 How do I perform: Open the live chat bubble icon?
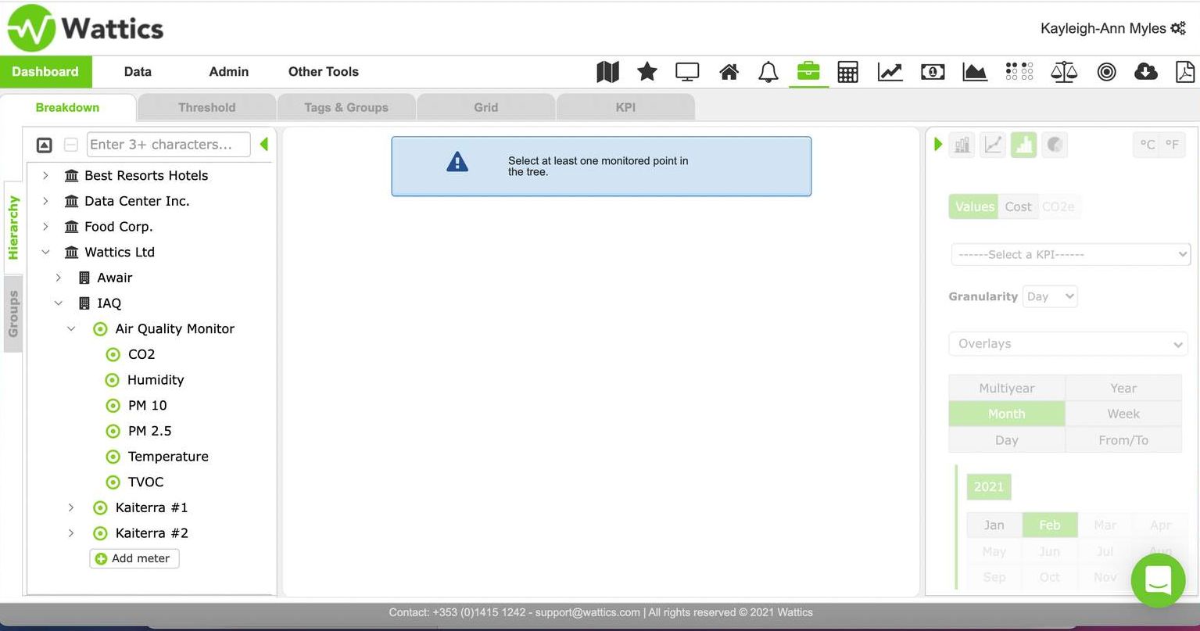coord(1158,580)
